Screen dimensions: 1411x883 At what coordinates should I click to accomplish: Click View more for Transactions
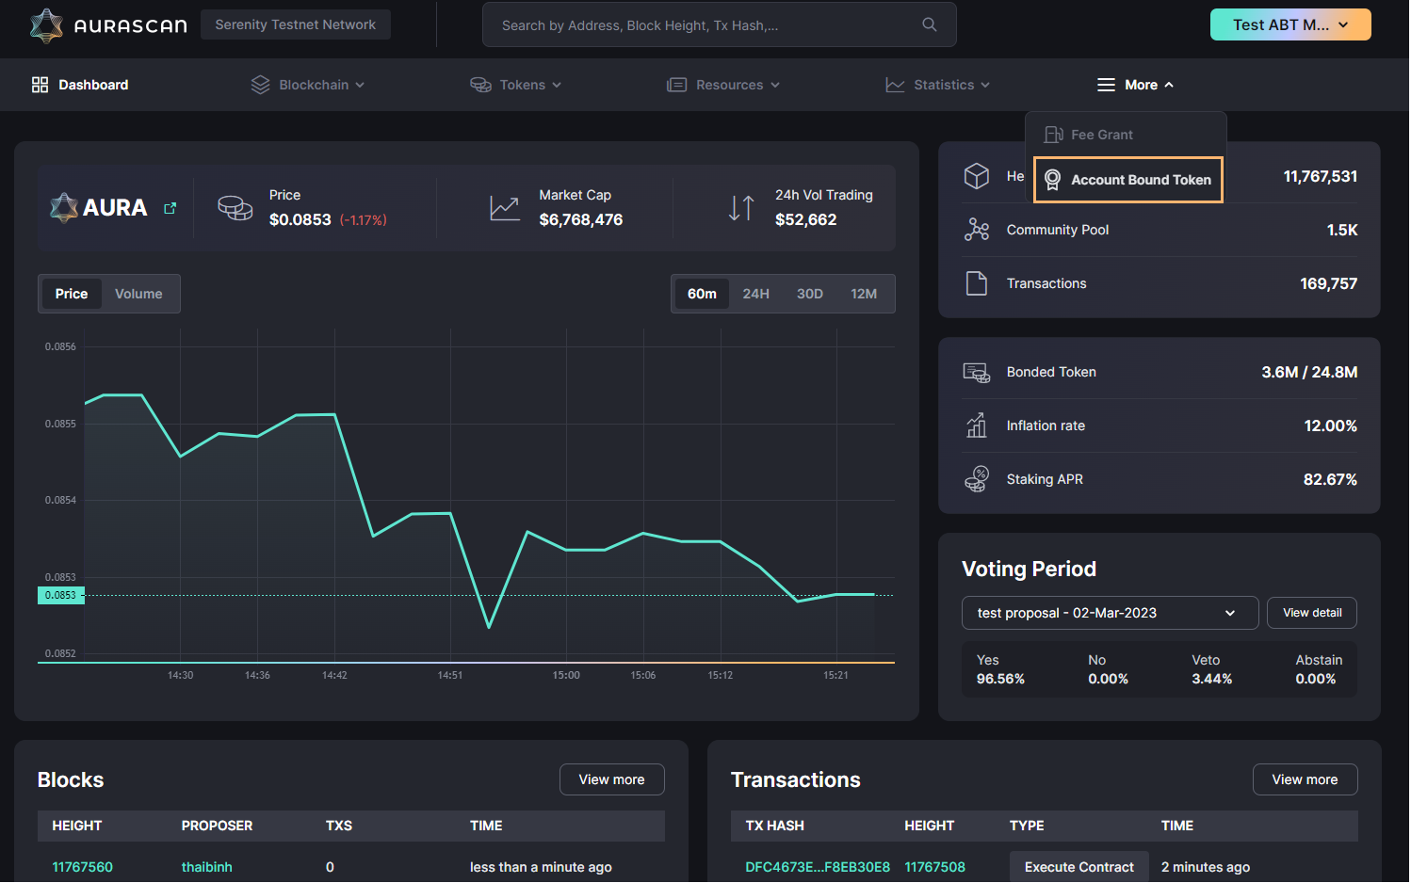pyautogui.click(x=1305, y=779)
